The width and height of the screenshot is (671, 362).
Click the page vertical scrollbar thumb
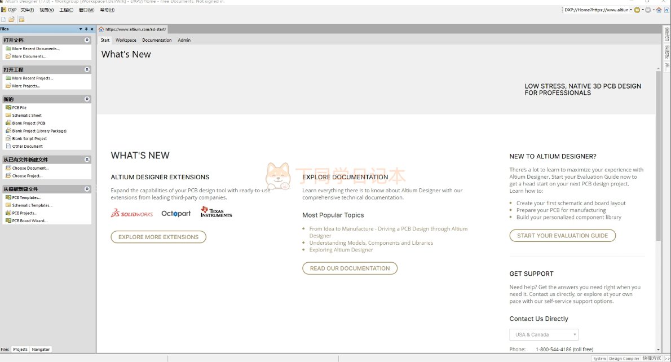point(658,156)
